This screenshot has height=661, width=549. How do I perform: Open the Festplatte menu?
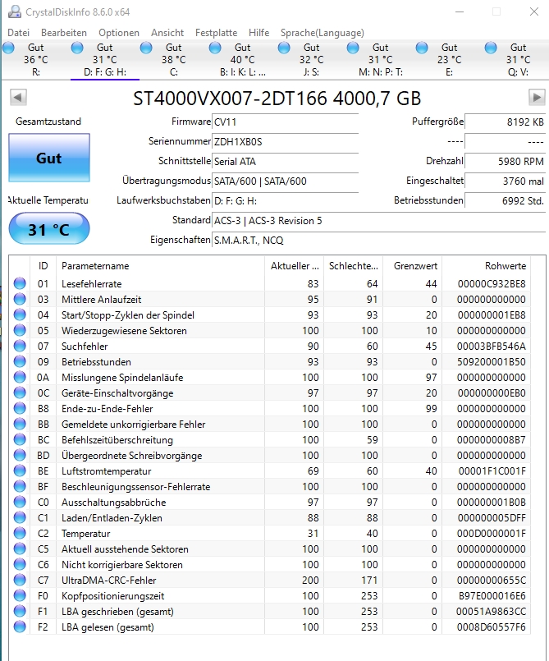click(216, 33)
